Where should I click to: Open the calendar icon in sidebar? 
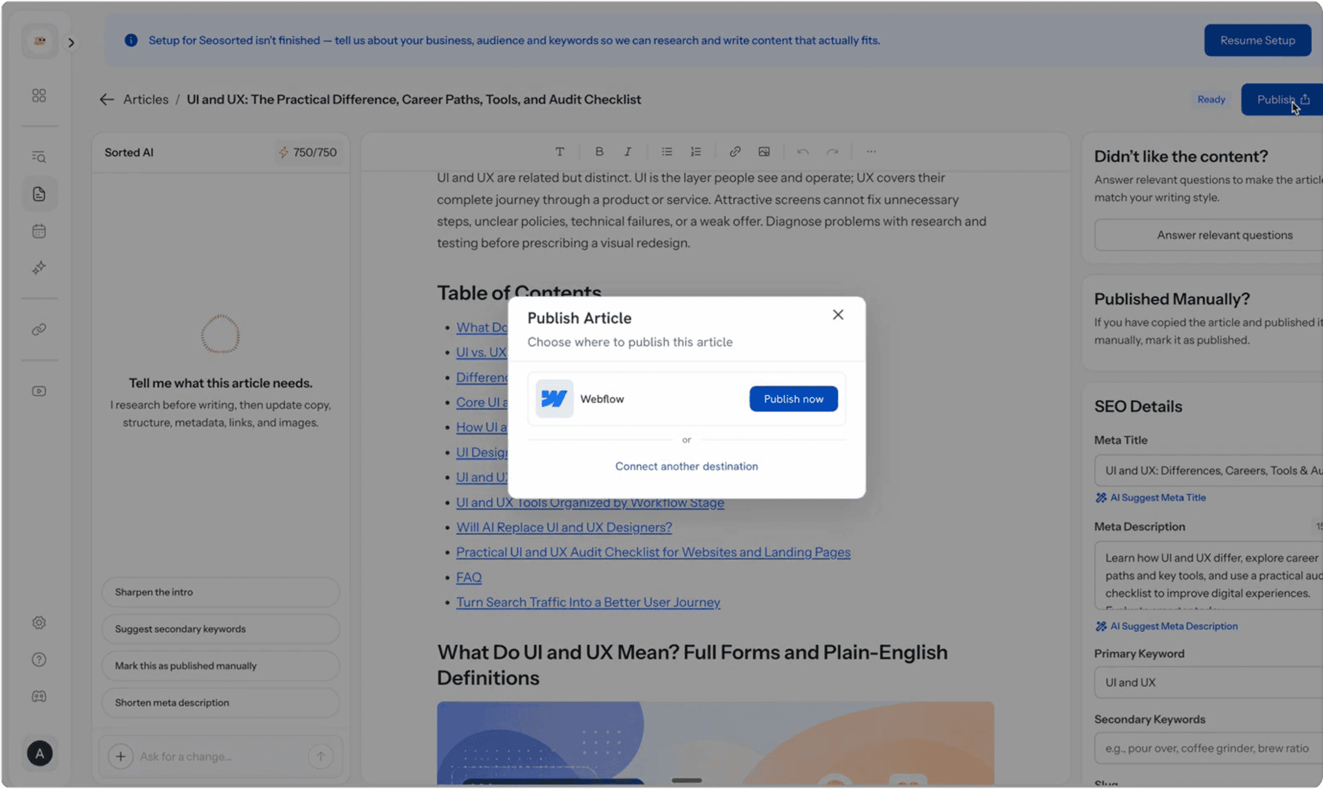coord(39,231)
